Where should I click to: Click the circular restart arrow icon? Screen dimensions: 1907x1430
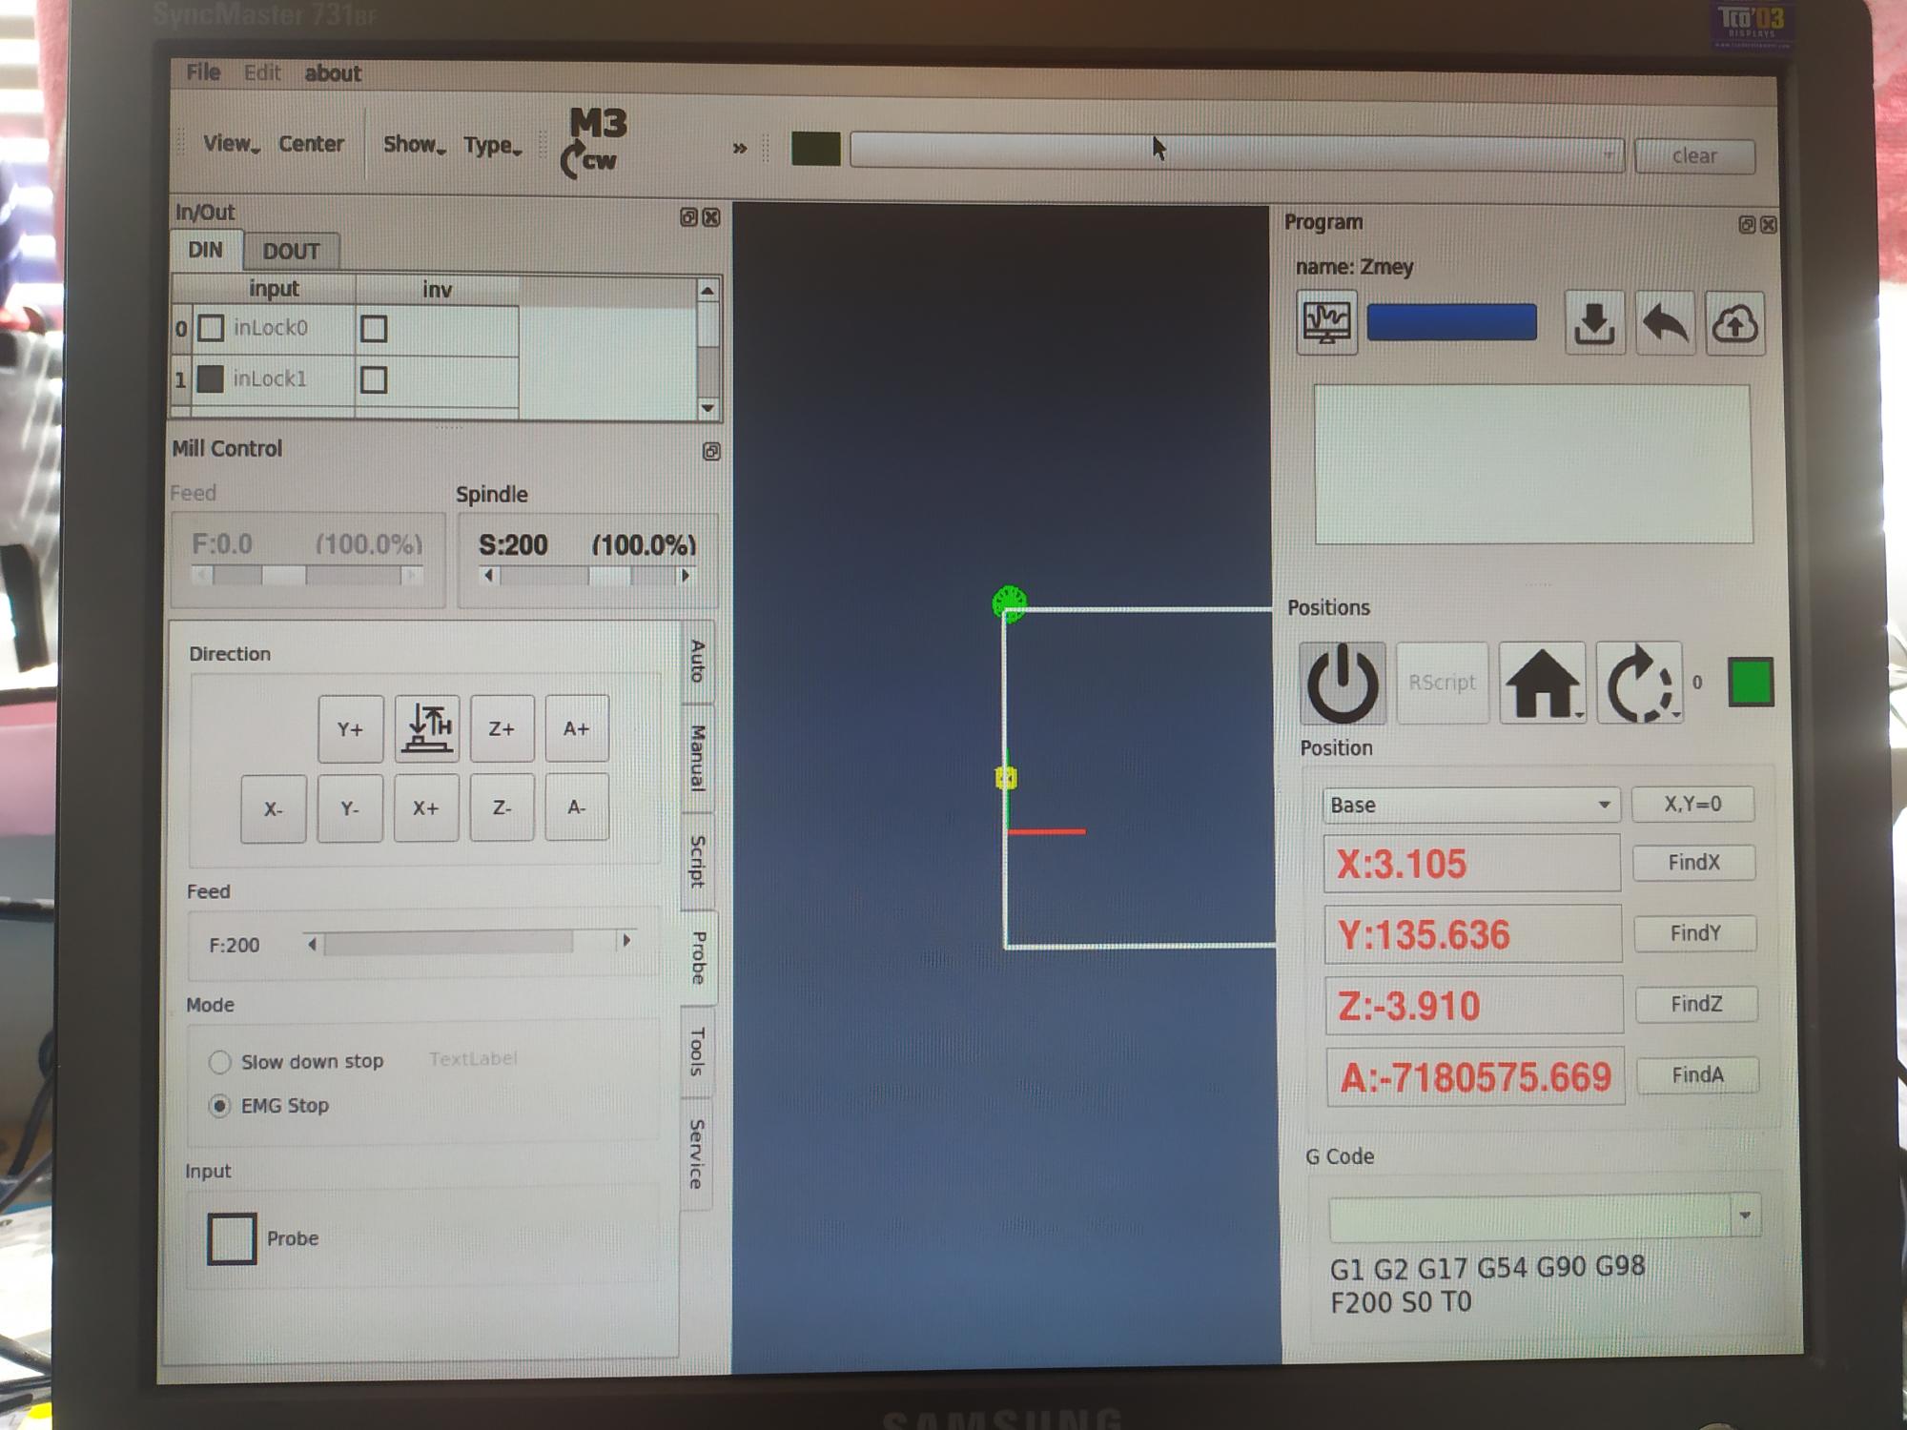pos(1638,684)
